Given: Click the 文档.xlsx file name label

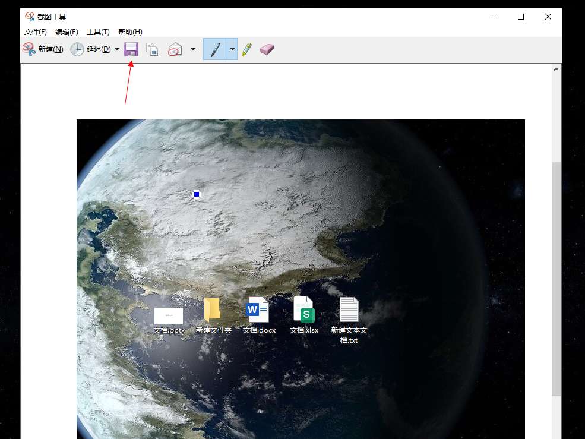Looking at the screenshot, I should (x=304, y=330).
